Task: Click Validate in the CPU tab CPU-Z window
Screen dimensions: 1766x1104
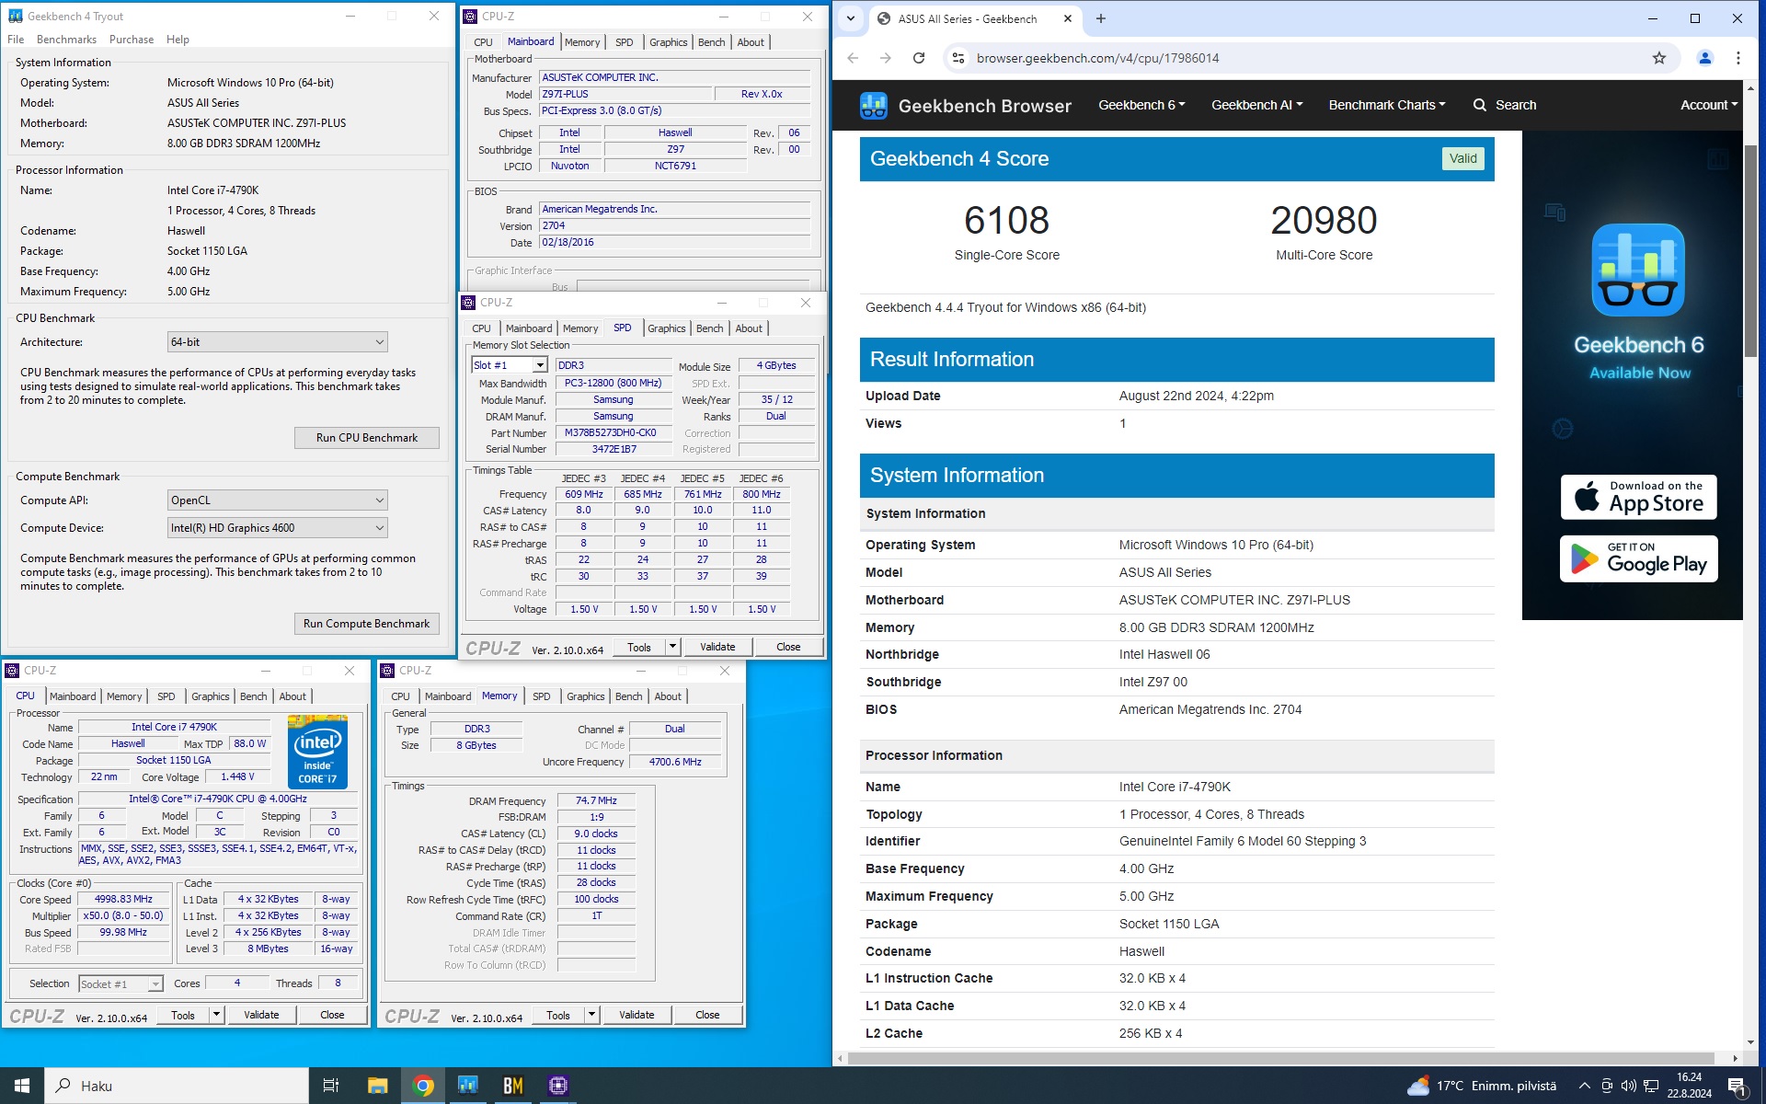Action: click(261, 1015)
